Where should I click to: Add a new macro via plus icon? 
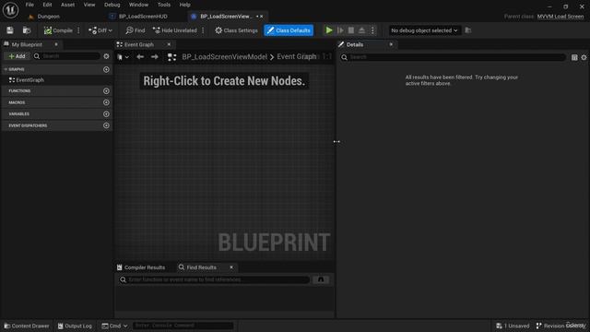[107, 102]
